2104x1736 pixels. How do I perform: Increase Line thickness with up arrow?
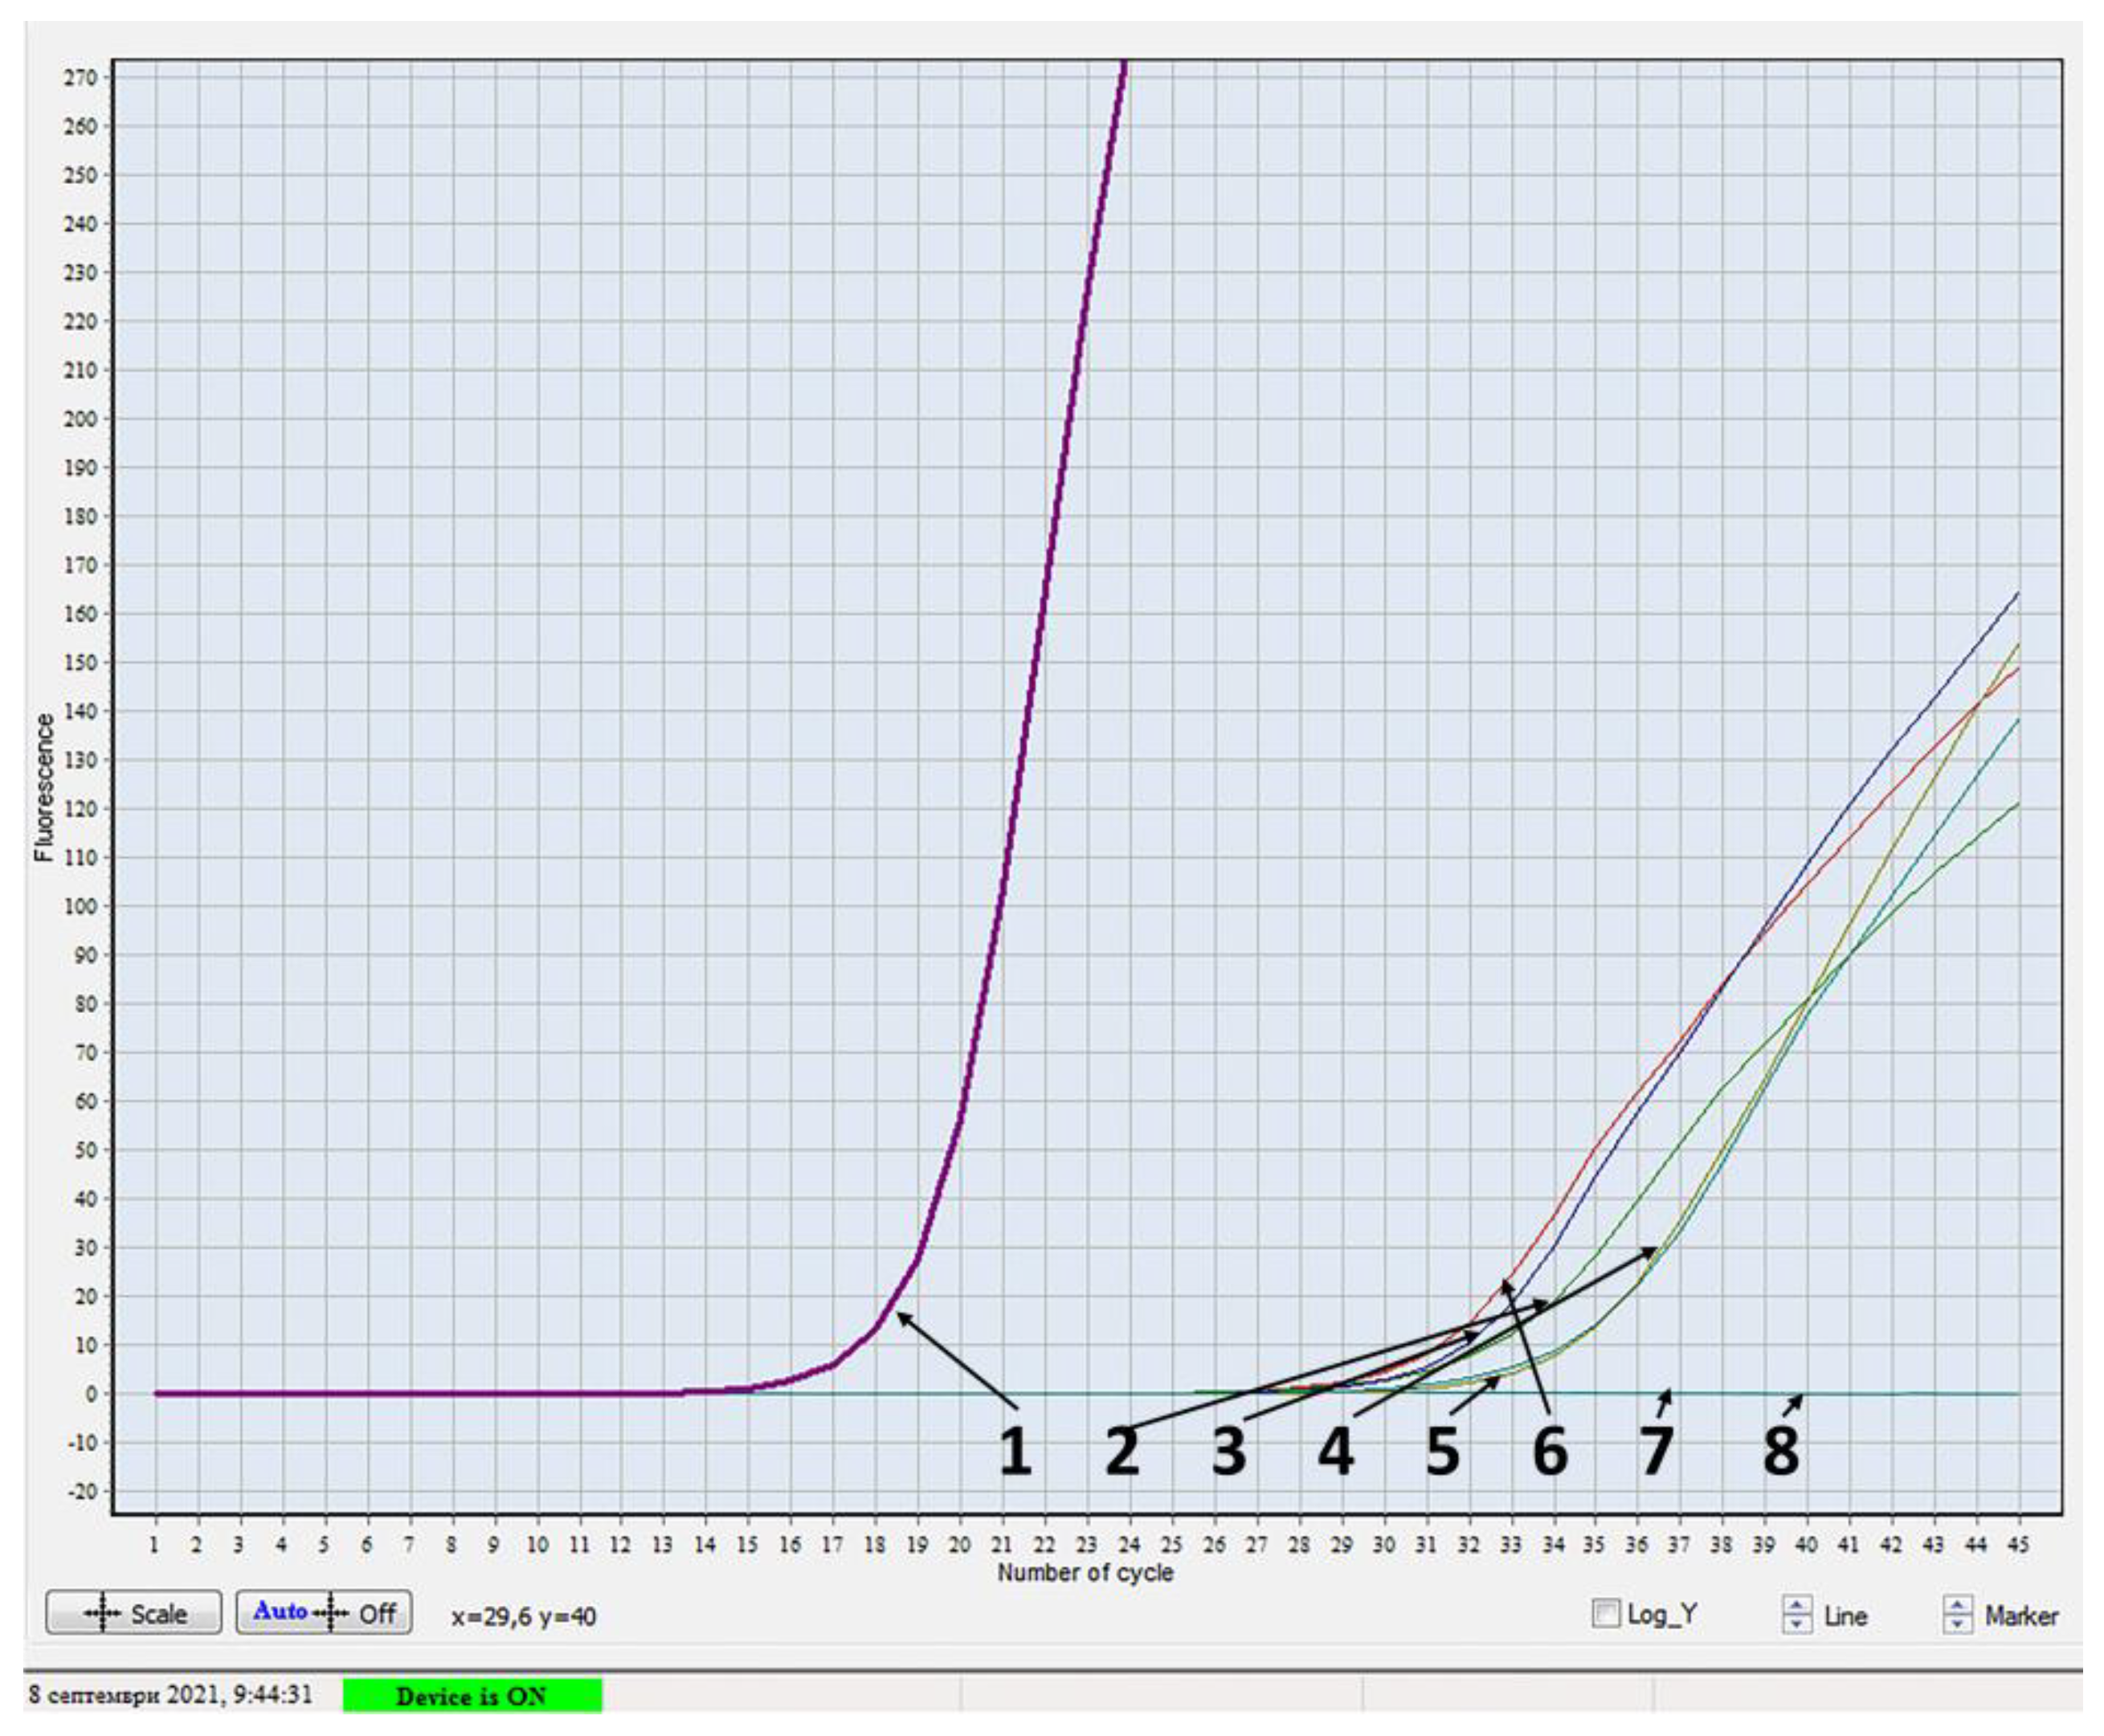1797,1604
